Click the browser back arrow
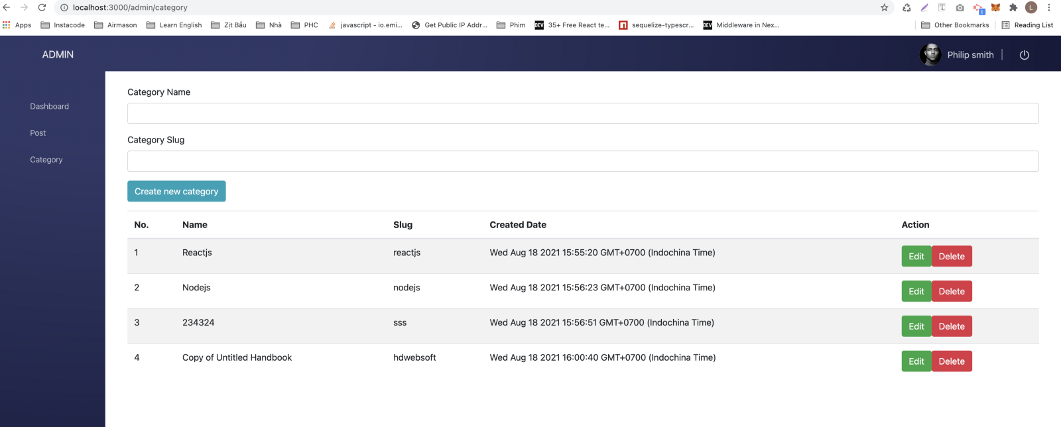Screen dimensions: 1061x427 [7, 7]
